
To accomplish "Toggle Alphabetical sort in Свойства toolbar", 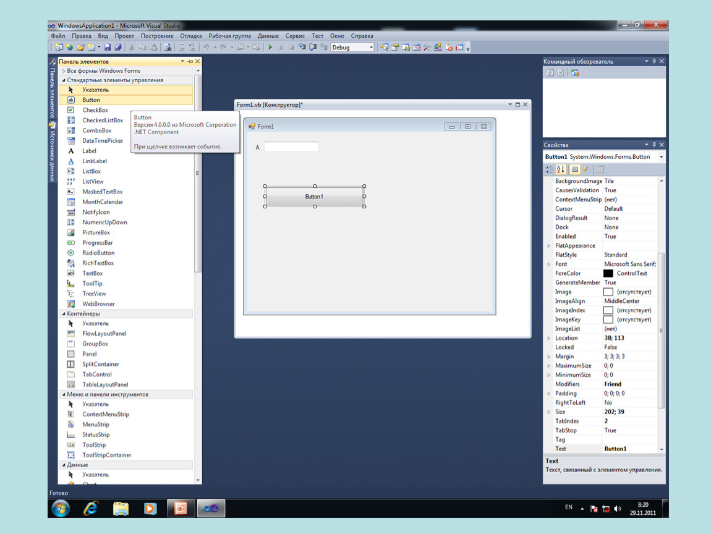I will pos(561,169).
